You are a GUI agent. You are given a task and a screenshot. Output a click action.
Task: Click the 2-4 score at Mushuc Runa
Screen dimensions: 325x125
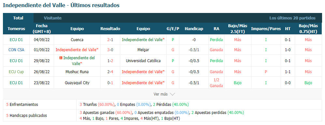tap(110, 72)
